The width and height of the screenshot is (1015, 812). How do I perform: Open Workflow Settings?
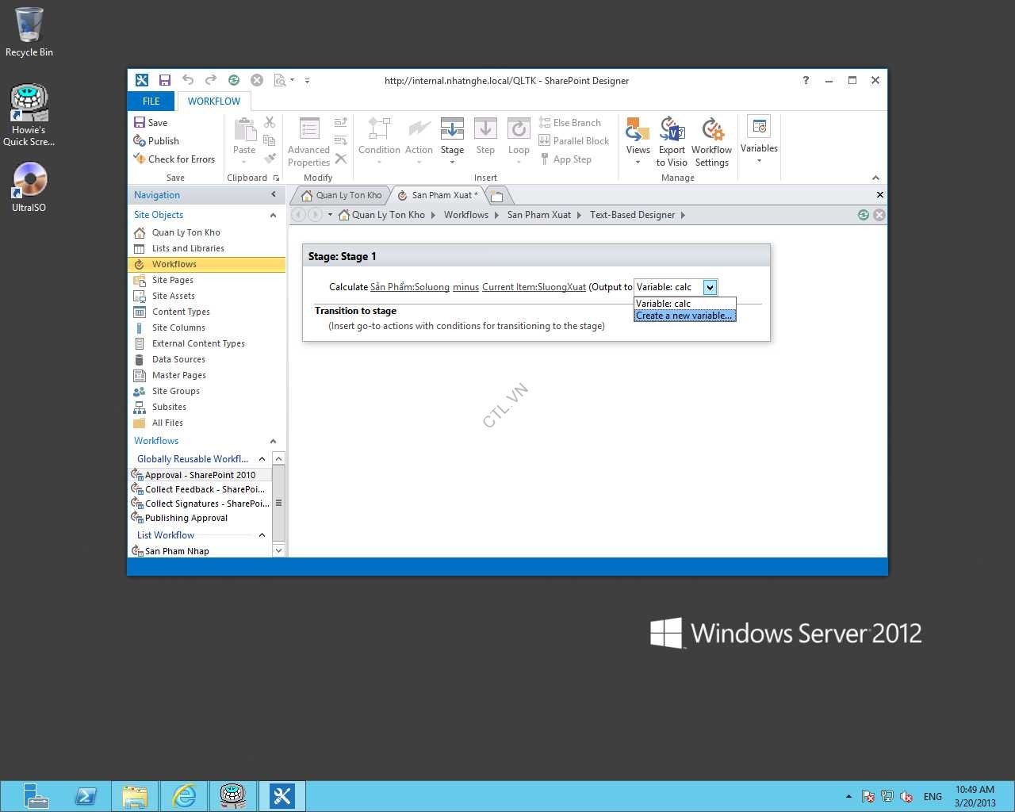tap(711, 130)
